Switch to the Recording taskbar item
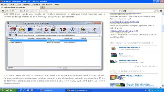Image resolution: width=164 pixels, height=92 pixels. [52, 90]
